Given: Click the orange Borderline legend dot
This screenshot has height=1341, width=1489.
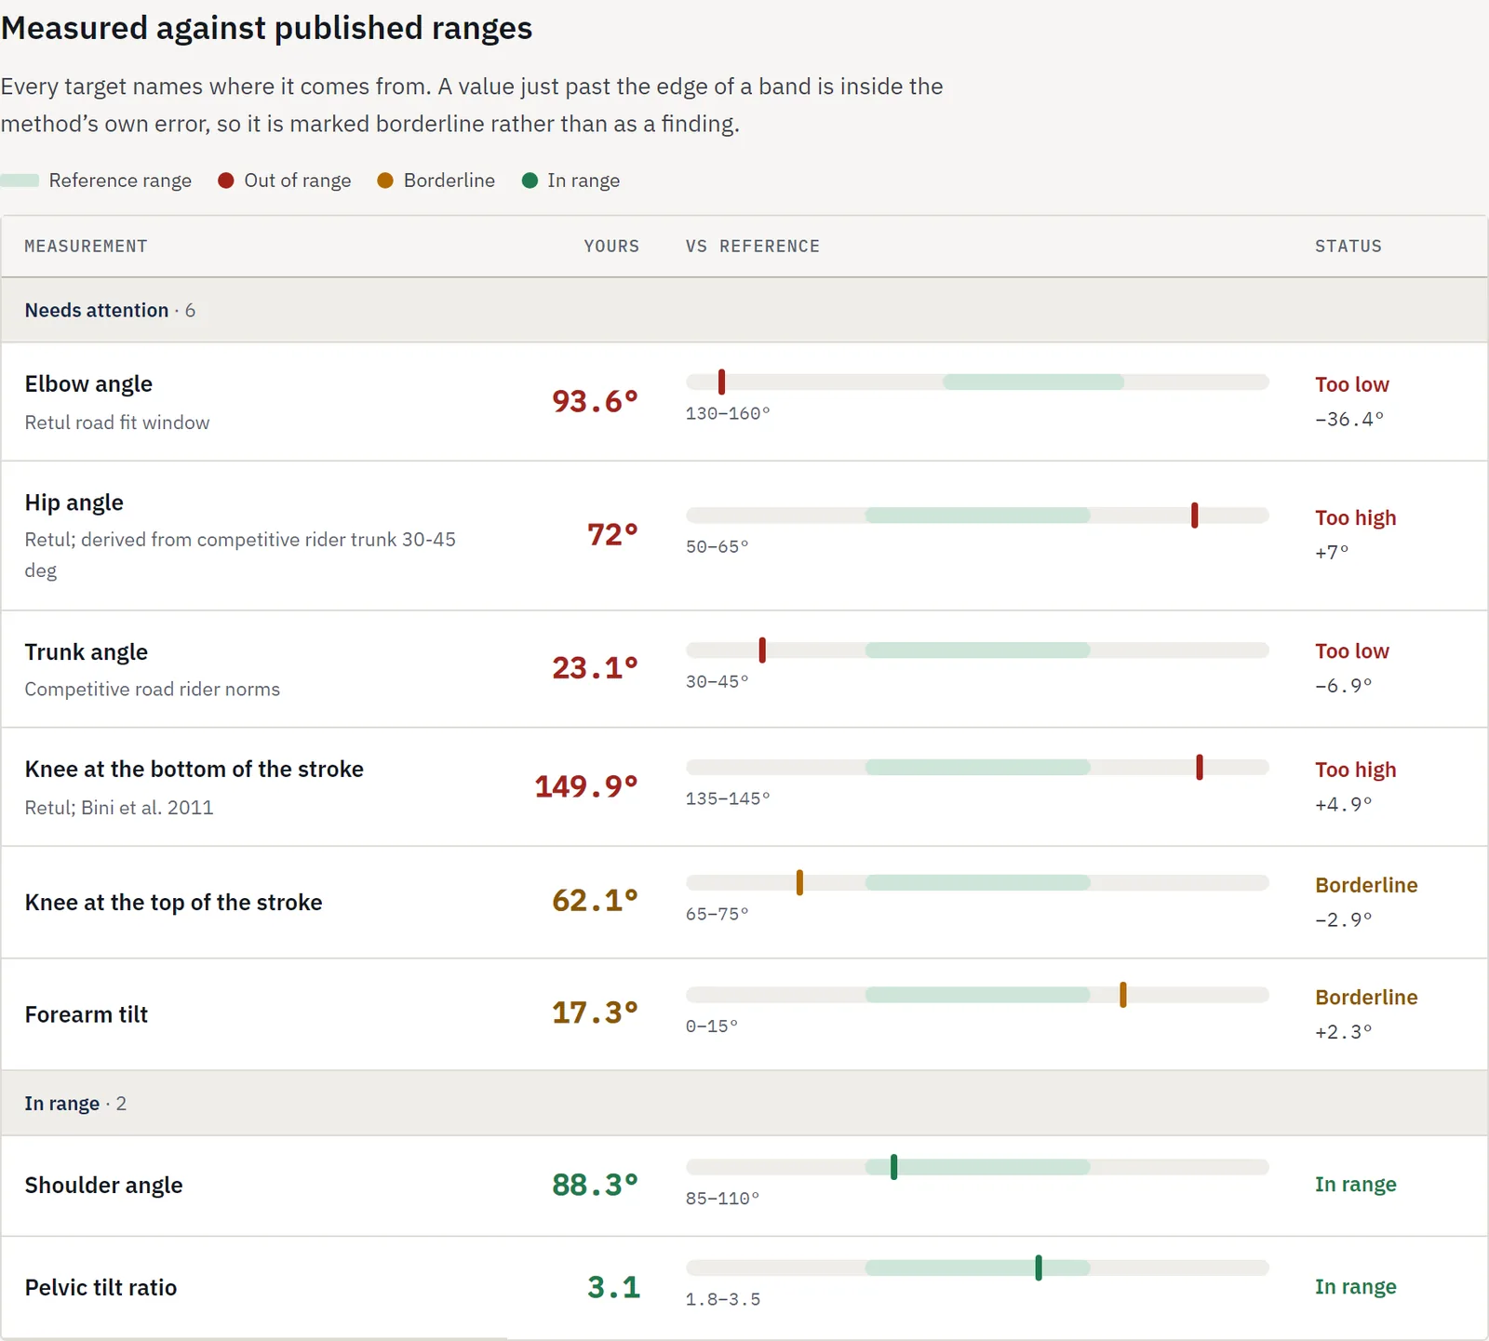Looking at the screenshot, I should [x=385, y=181].
